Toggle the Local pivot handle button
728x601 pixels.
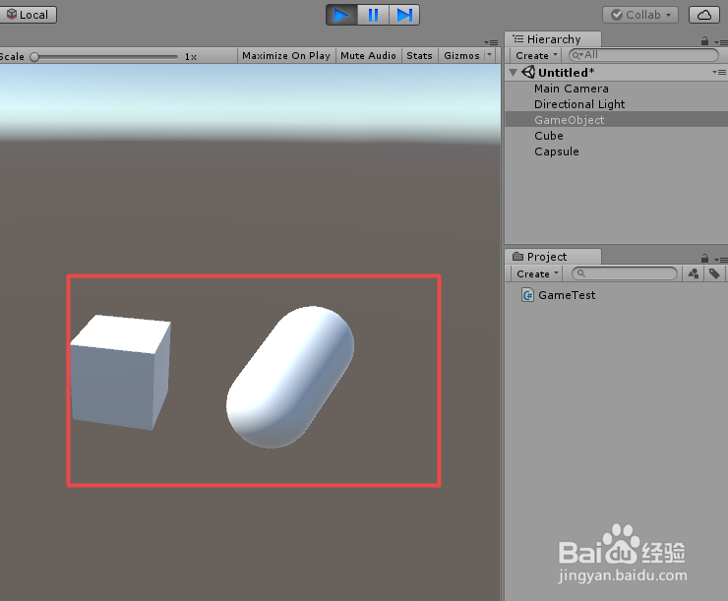(28, 15)
